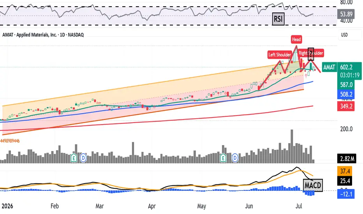Image resolution: width=363 pixels, height=214 pixels.
Task: Click the Jun label on time axis
Action: point(249,206)
